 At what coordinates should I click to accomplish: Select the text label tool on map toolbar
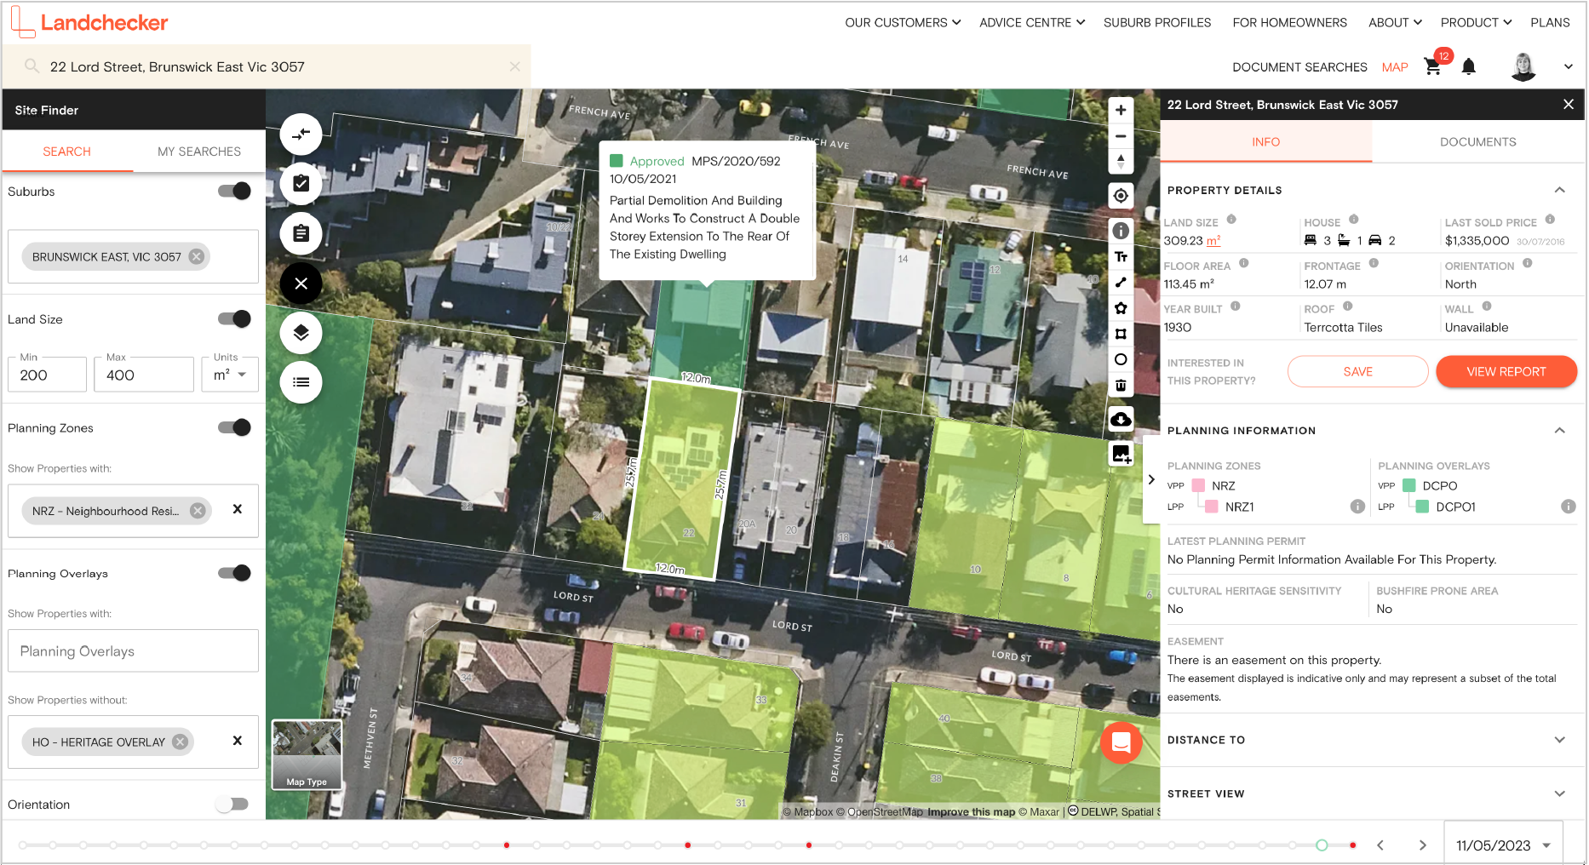(x=1121, y=256)
